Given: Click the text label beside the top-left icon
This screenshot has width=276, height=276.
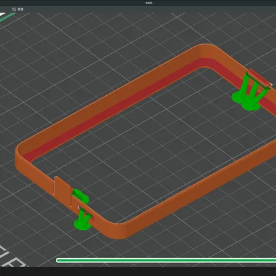Looking at the screenshot, I should [x=21, y=10].
